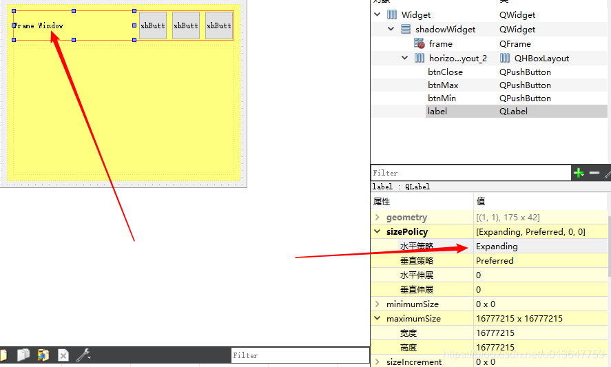Select btnClose in the object tree
The height and width of the screenshot is (367, 611).
[445, 72]
